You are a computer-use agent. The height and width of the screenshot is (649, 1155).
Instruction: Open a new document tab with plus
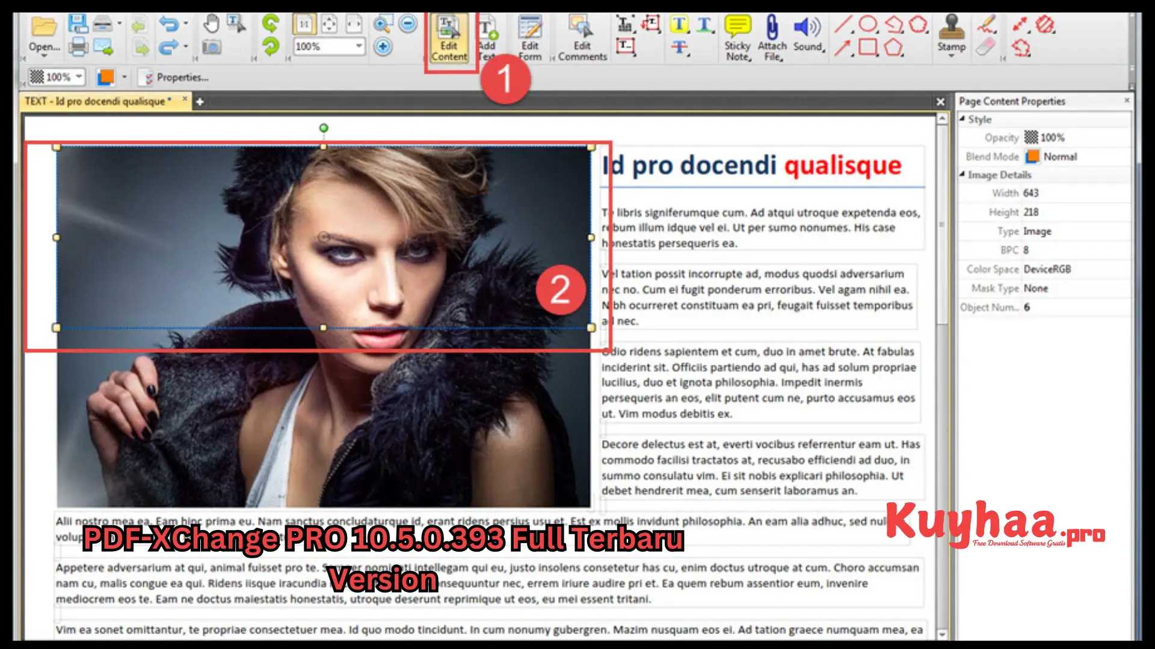[x=200, y=102]
